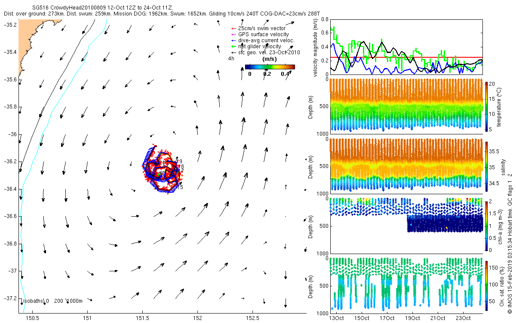Click the '19Oct' date tick label

(412, 318)
